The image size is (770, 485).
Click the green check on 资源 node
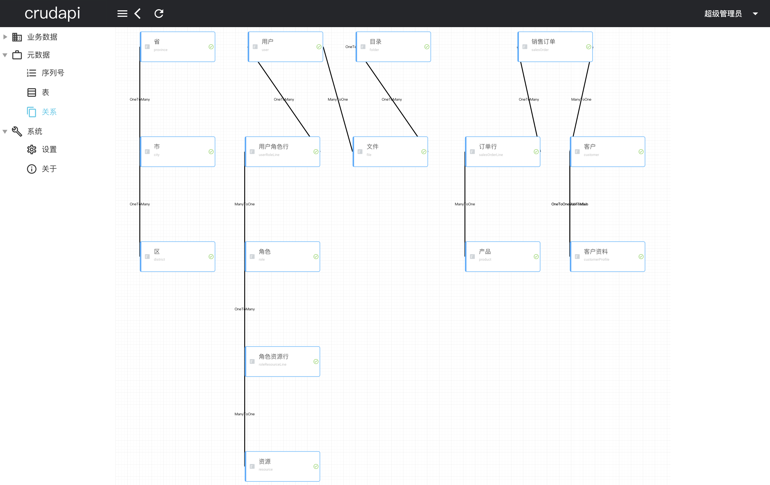[316, 467]
